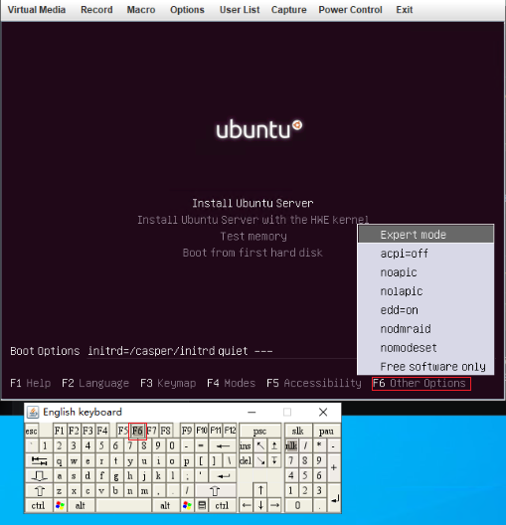Click the right shift arrow key icon
Image resolution: width=506 pixels, height=525 pixels.
click(215, 491)
